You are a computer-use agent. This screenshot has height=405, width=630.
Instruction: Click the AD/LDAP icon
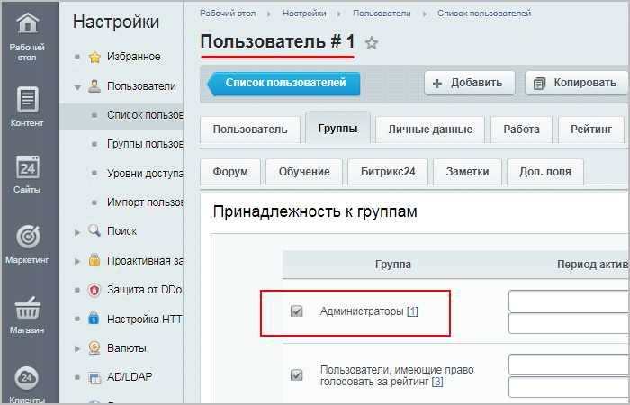click(x=94, y=377)
